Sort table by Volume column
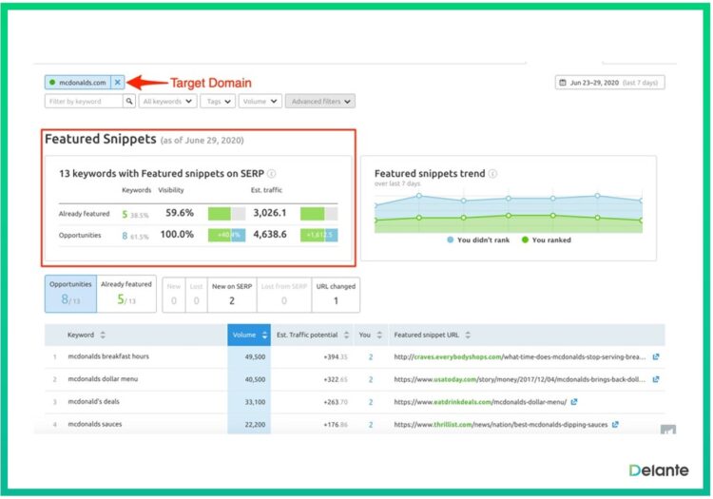The image size is (713, 499). tap(249, 335)
